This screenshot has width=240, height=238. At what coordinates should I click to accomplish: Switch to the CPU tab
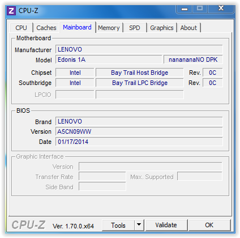pyautogui.click(x=21, y=28)
